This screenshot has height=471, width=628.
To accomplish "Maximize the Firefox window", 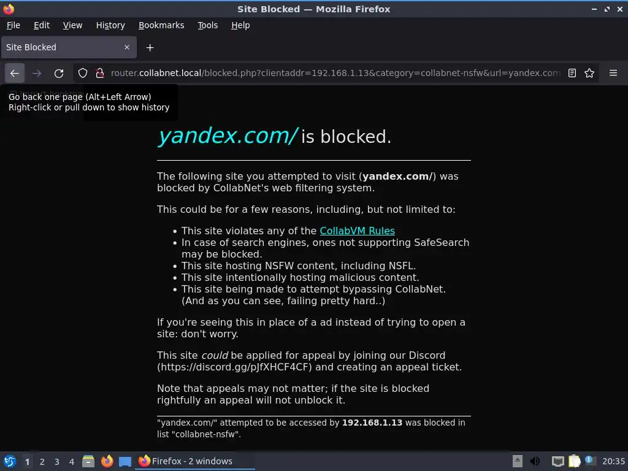I will click(607, 9).
